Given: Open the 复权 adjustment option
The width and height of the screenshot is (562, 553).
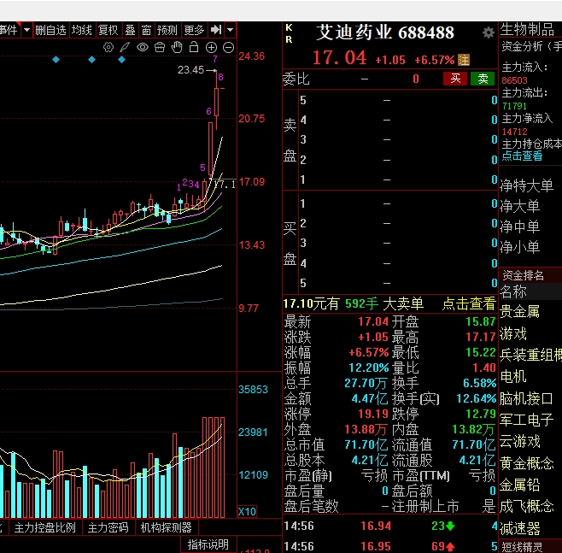Looking at the screenshot, I should [x=108, y=30].
